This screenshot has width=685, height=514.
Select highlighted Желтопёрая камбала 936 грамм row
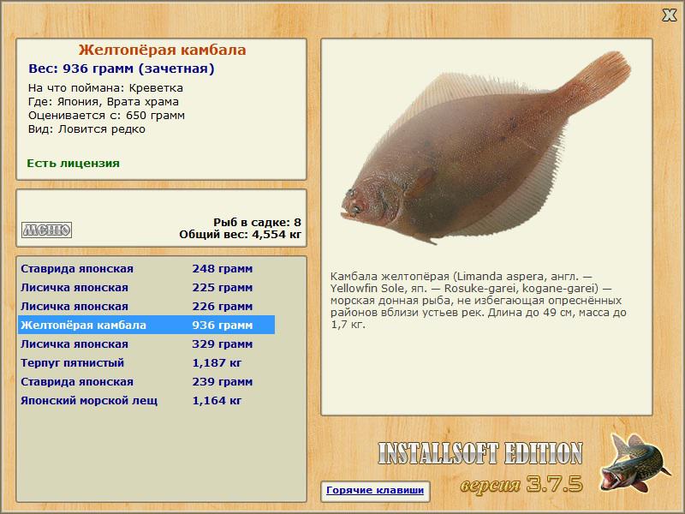146,326
